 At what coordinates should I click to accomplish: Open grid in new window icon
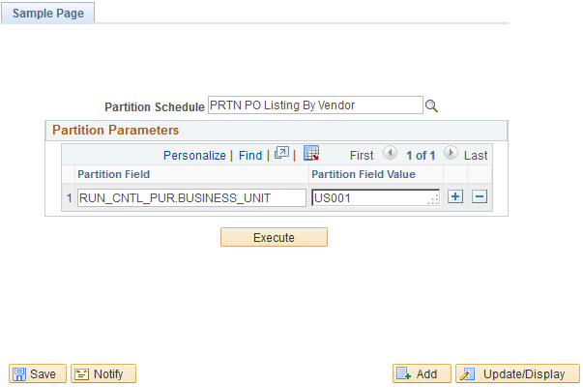pos(281,153)
